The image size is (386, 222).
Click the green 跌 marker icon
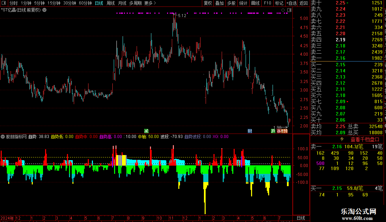tap(273, 131)
